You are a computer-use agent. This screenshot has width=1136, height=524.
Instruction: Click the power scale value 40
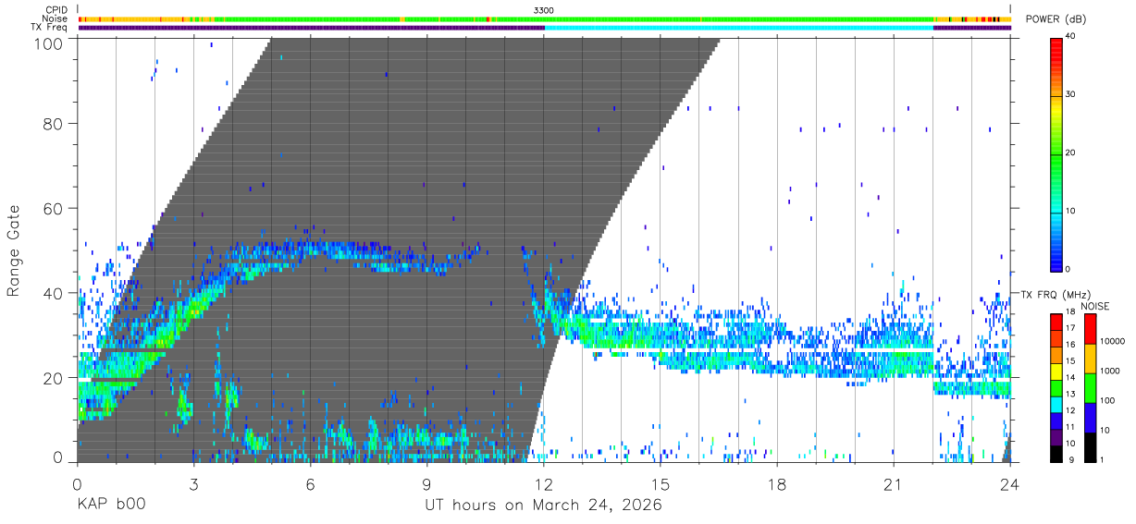[1070, 37]
